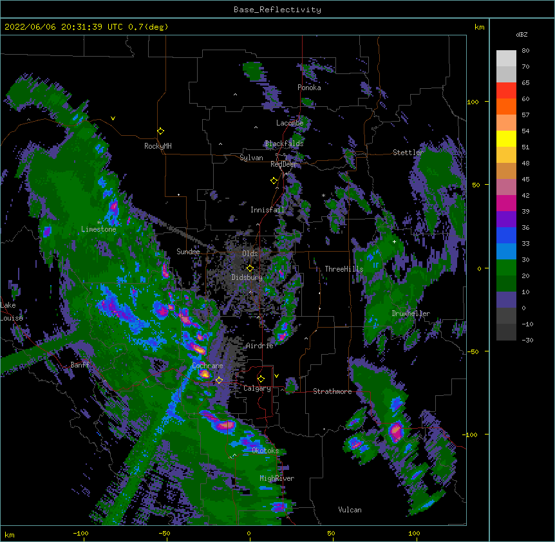Click the -50 tick on right axis

click(473, 351)
